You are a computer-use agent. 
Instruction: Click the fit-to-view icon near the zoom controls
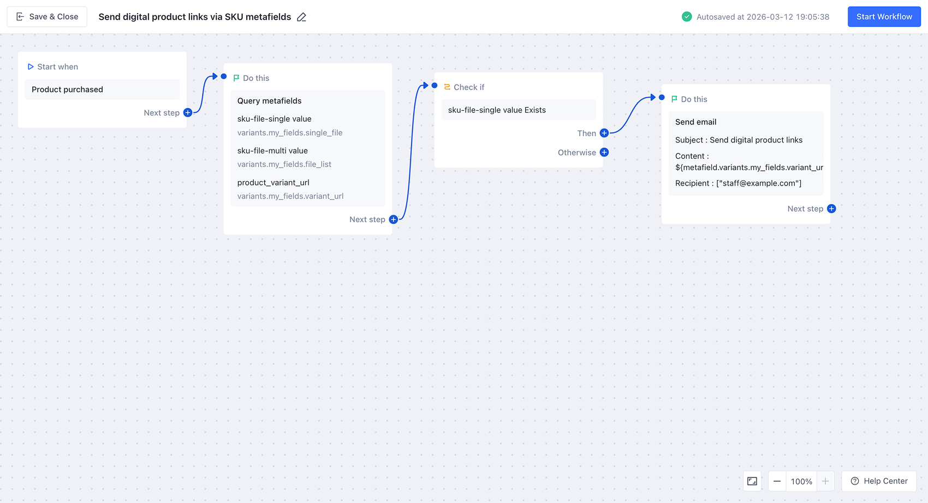(752, 481)
